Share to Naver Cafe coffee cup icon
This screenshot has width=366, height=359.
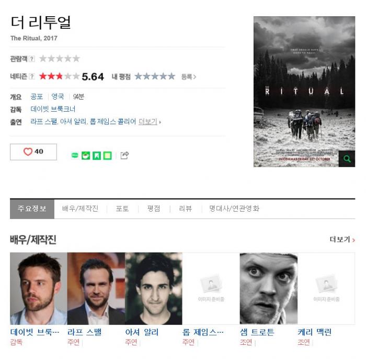[x=86, y=156]
